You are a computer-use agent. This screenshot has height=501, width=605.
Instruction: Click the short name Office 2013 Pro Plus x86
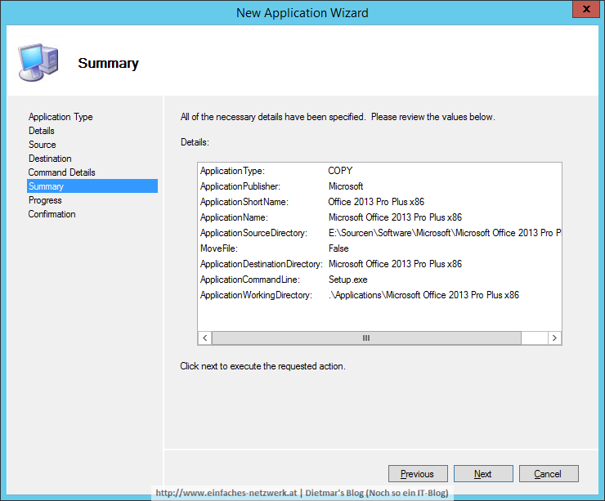pyautogui.click(x=376, y=202)
